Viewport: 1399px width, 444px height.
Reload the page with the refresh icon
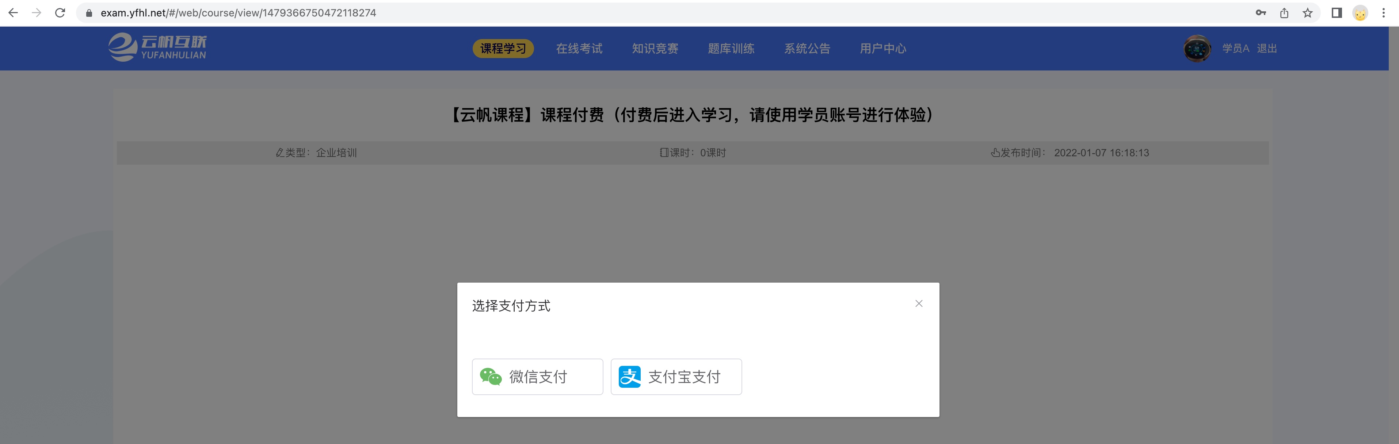click(x=60, y=12)
